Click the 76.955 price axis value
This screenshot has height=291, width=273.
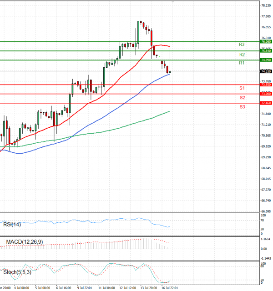(x=266, y=27)
